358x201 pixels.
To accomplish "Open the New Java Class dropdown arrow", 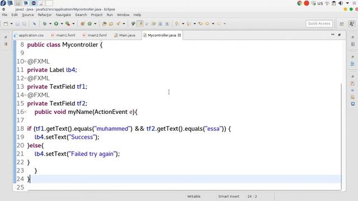I will tap(95, 23).
